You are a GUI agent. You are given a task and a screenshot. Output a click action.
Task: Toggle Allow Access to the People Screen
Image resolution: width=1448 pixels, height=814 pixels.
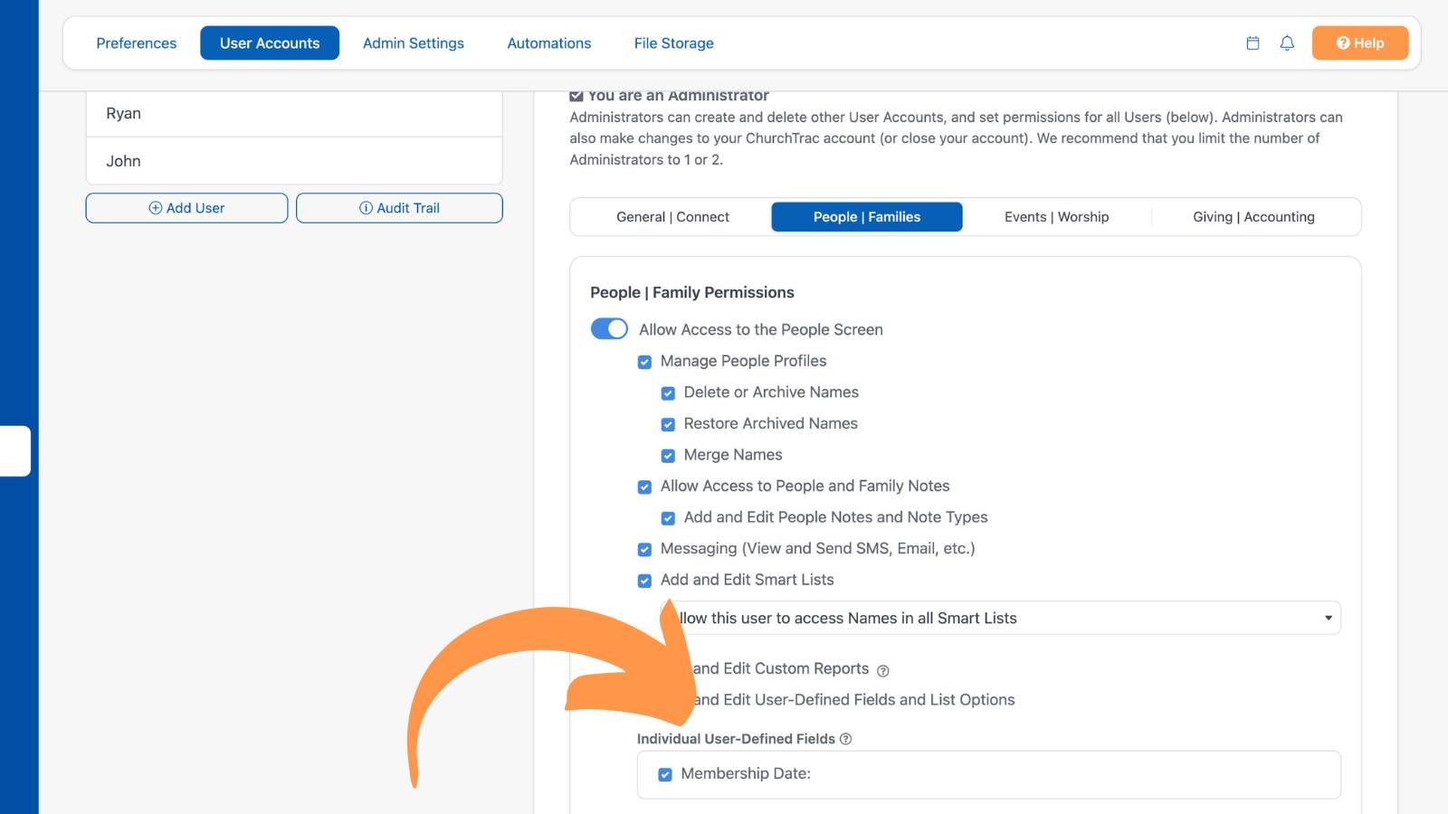tap(609, 329)
